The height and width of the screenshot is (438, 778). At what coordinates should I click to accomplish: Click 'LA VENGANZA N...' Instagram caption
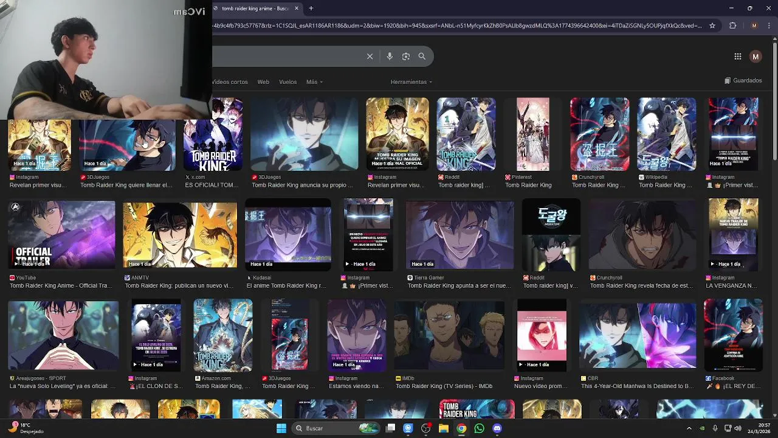(x=731, y=285)
